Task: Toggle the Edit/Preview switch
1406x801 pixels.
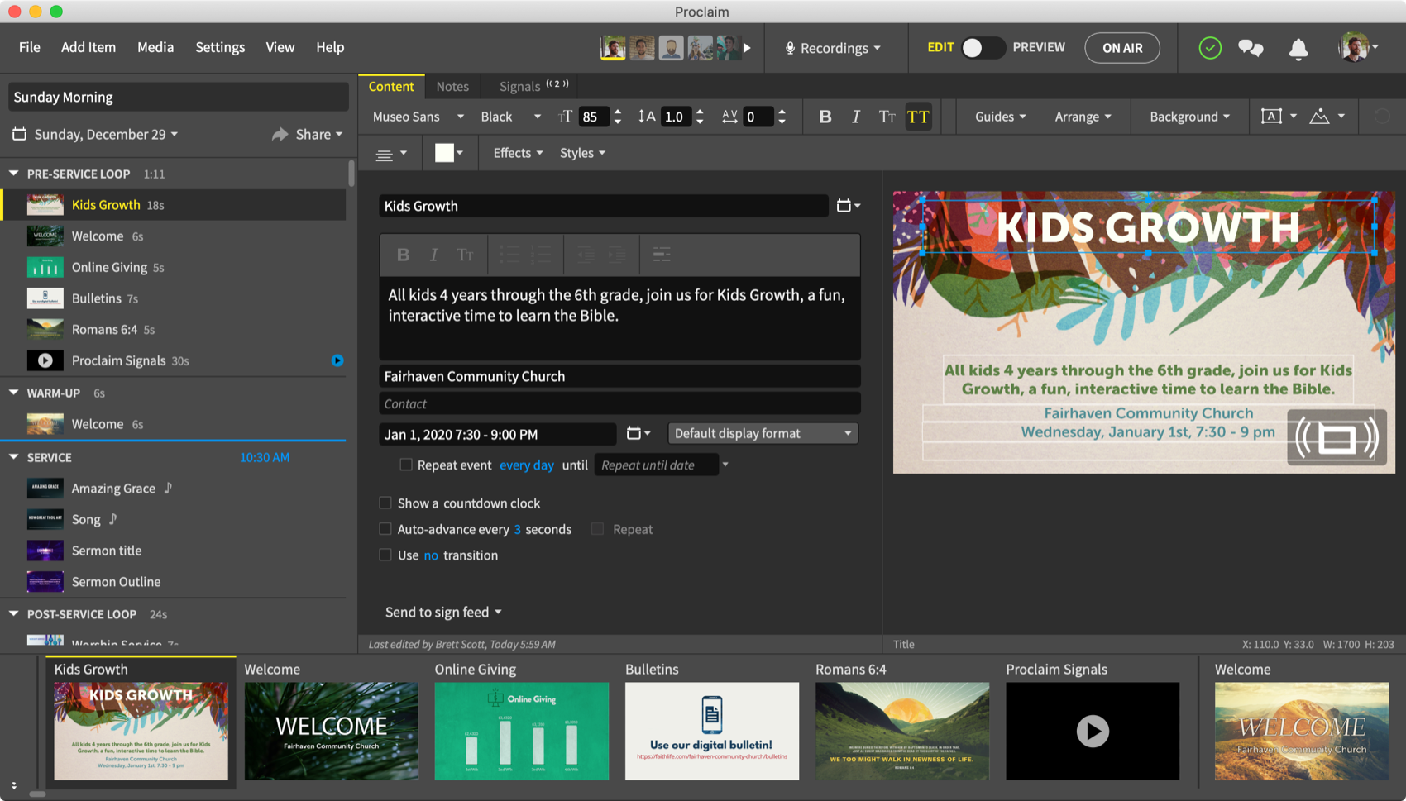Action: pos(983,48)
